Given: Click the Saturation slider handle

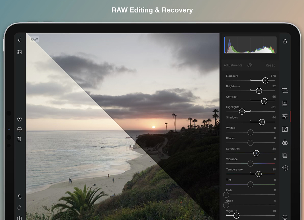Looking at the screenshot, I should (256, 153).
